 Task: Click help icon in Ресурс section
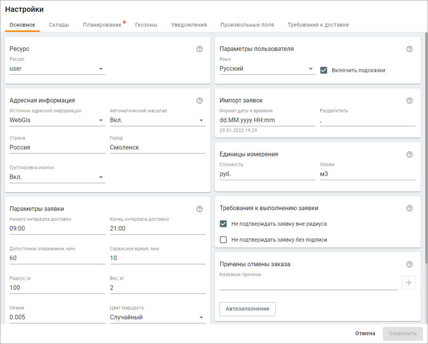click(199, 49)
